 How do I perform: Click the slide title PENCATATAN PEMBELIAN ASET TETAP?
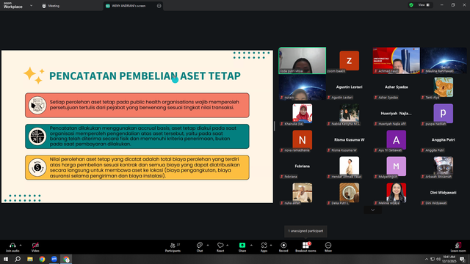(145, 76)
